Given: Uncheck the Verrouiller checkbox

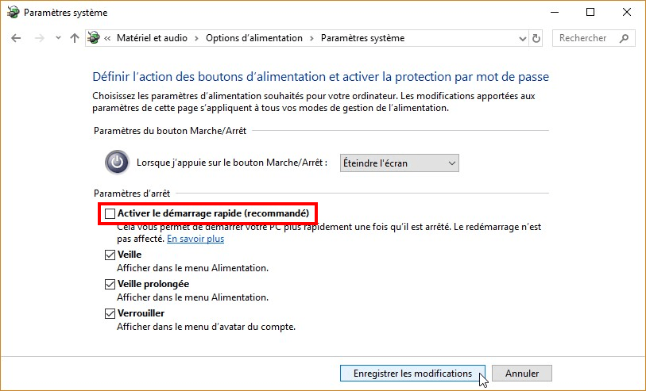Looking at the screenshot, I should point(110,313).
